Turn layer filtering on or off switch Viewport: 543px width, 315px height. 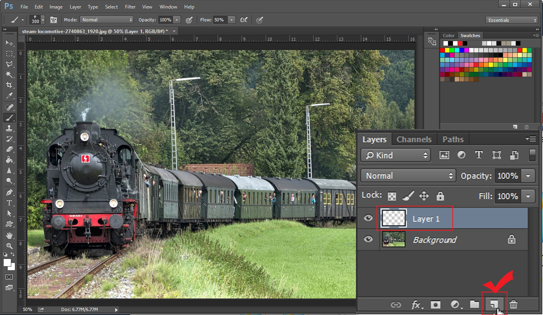tap(532, 155)
